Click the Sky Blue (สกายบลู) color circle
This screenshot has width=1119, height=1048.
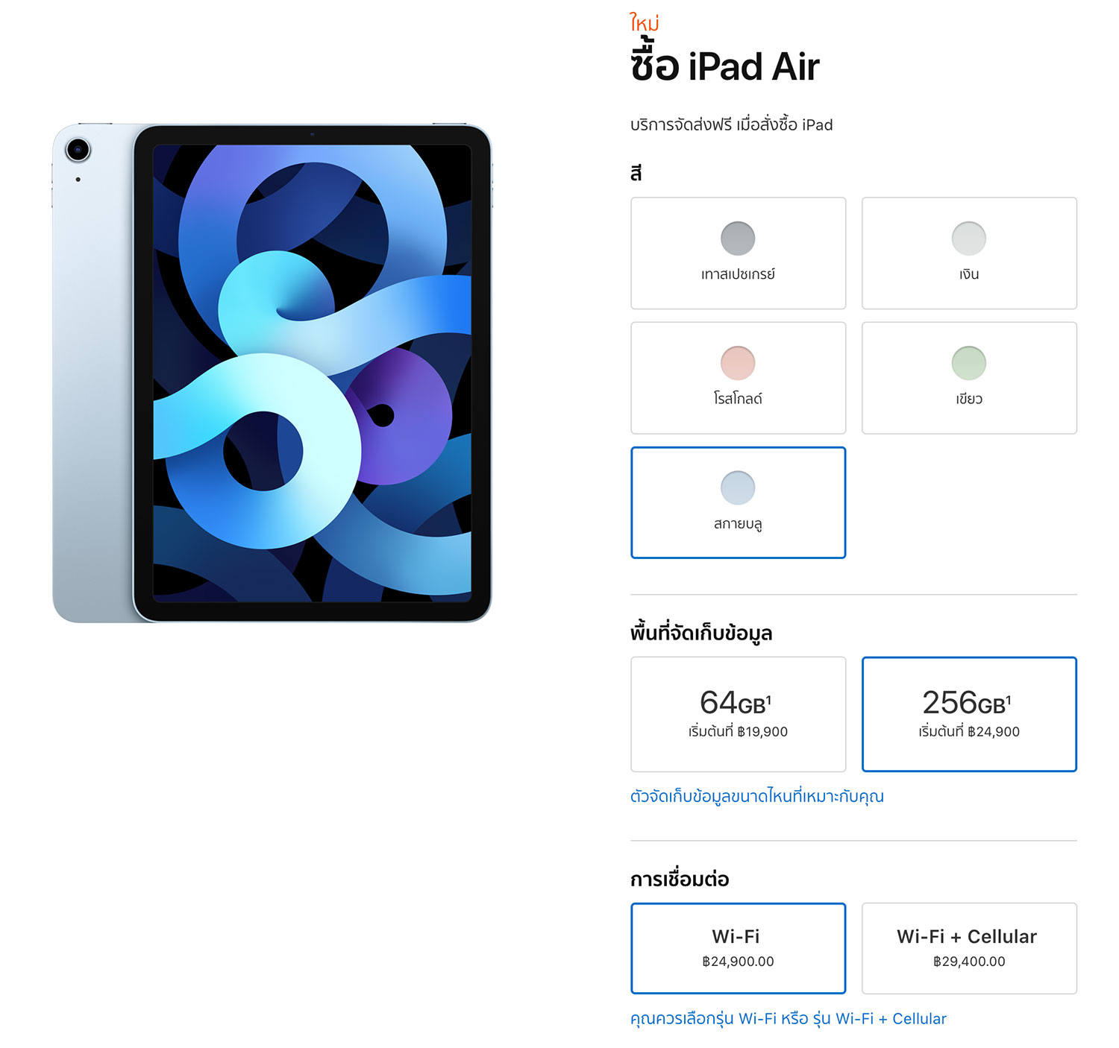pos(738,487)
